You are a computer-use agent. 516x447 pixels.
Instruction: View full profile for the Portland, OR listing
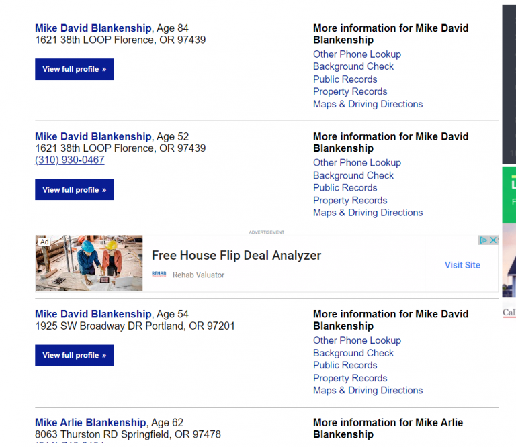pos(75,356)
